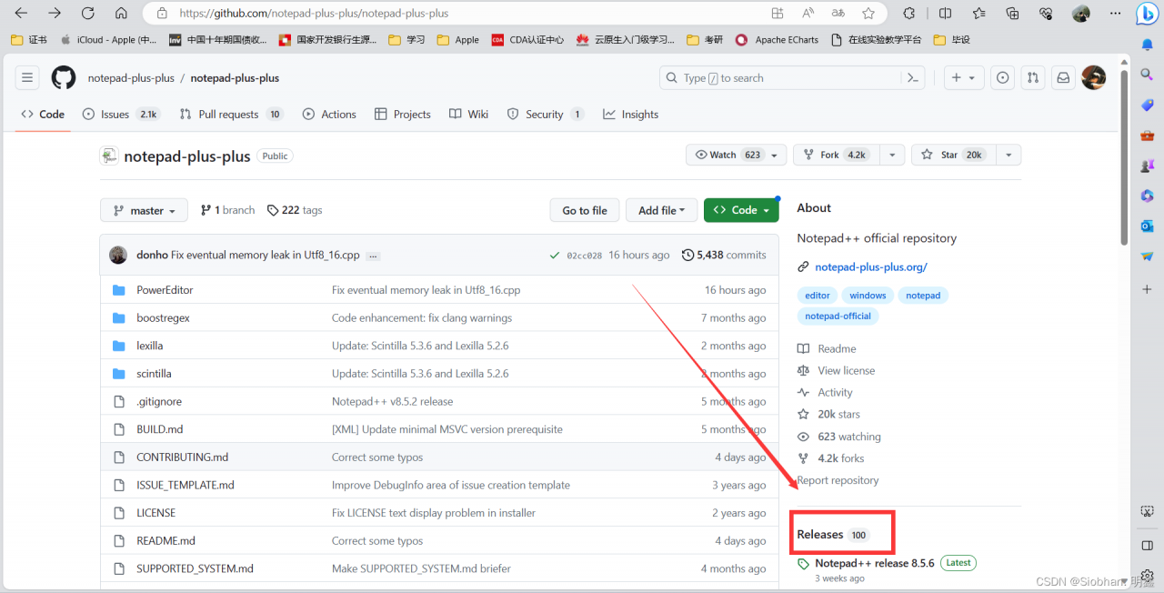The width and height of the screenshot is (1164, 593).
Task: Add this page to favorites with star icon
Action: pyautogui.click(x=868, y=14)
